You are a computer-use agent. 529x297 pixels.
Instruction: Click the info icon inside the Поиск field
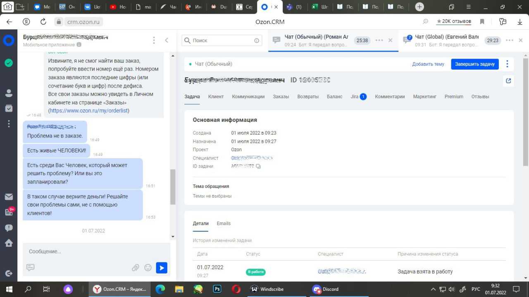coord(257,40)
